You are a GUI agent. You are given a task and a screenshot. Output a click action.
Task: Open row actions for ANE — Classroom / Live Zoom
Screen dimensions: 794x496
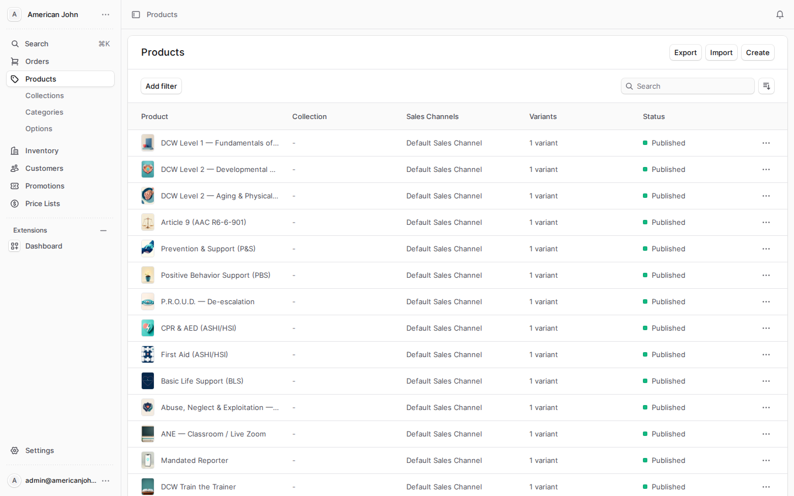point(766,434)
